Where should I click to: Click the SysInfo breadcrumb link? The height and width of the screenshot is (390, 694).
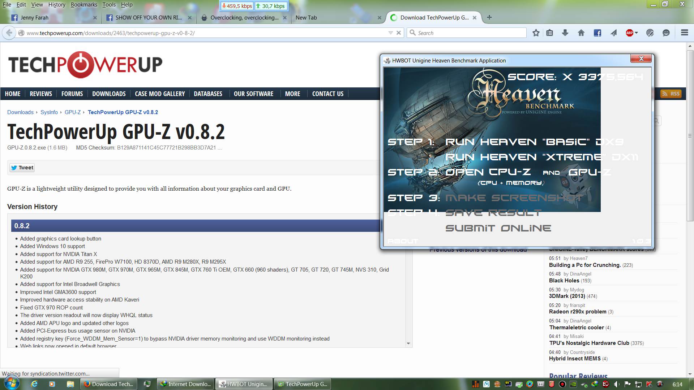[x=49, y=112]
